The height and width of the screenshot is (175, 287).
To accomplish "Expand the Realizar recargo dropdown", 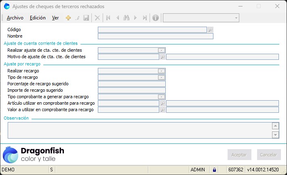I will [162, 71].
